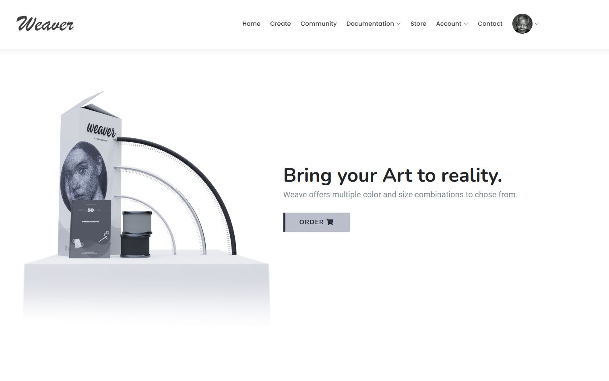The height and width of the screenshot is (381, 609).
Task: Click the subtitle about color and size combinations
Action: (400, 195)
